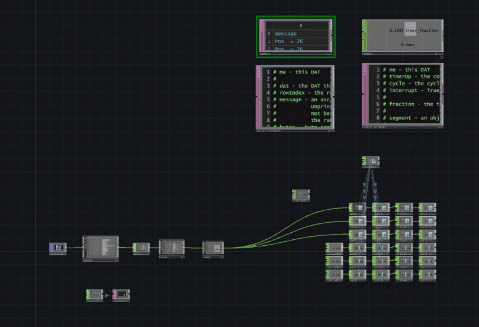Select the pink DAT node at bottom left
Screen dimensions: 479x327
tap(121, 294)
